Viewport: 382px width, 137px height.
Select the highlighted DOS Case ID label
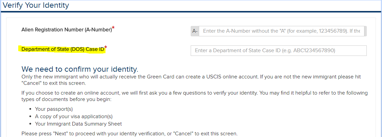(63, 49)
